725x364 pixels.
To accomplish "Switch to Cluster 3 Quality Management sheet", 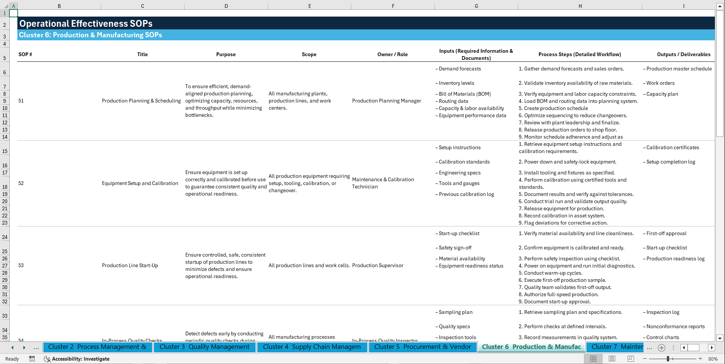I will 205,347.
